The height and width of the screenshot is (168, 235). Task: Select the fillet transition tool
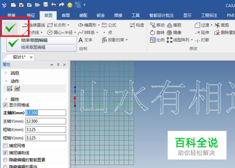click(202, 25)
